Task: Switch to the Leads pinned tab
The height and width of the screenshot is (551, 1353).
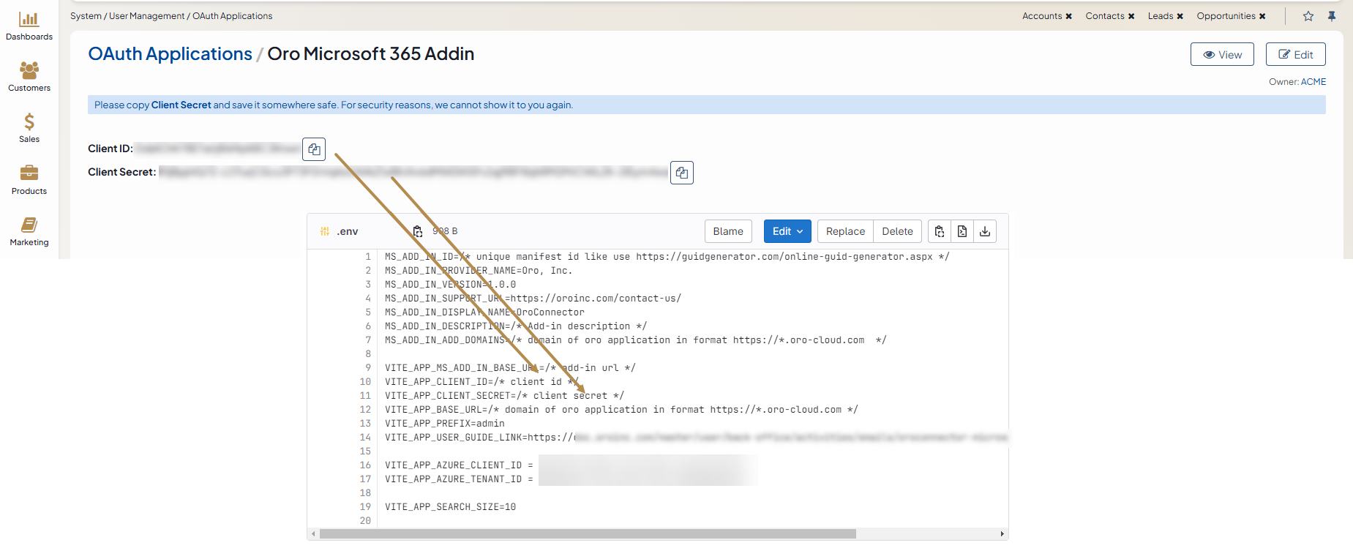Action: point(1160,16)
